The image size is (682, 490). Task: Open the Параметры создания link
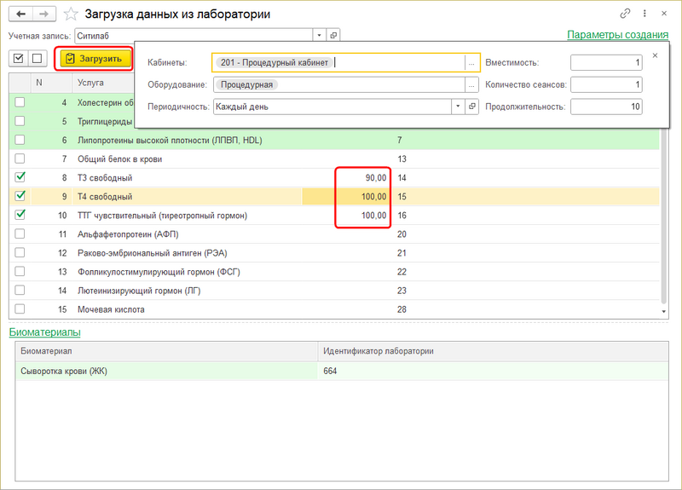tap(617, 35)
